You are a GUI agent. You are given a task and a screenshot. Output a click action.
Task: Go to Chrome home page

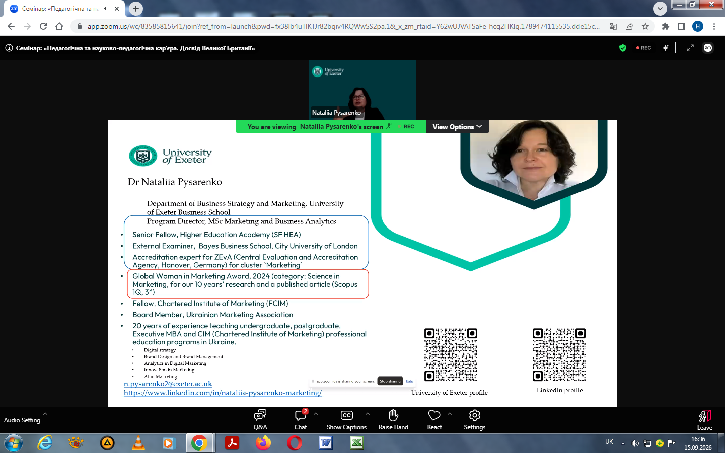pyautogui.click(x=59, y=26)
